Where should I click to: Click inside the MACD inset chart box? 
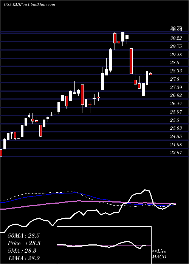coord(104,245)
